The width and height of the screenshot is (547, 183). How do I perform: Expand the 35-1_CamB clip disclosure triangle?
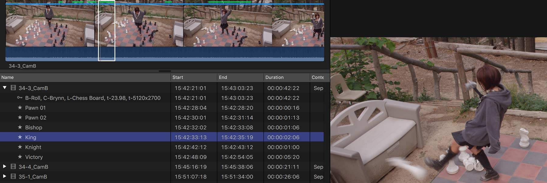click(5, 176)
